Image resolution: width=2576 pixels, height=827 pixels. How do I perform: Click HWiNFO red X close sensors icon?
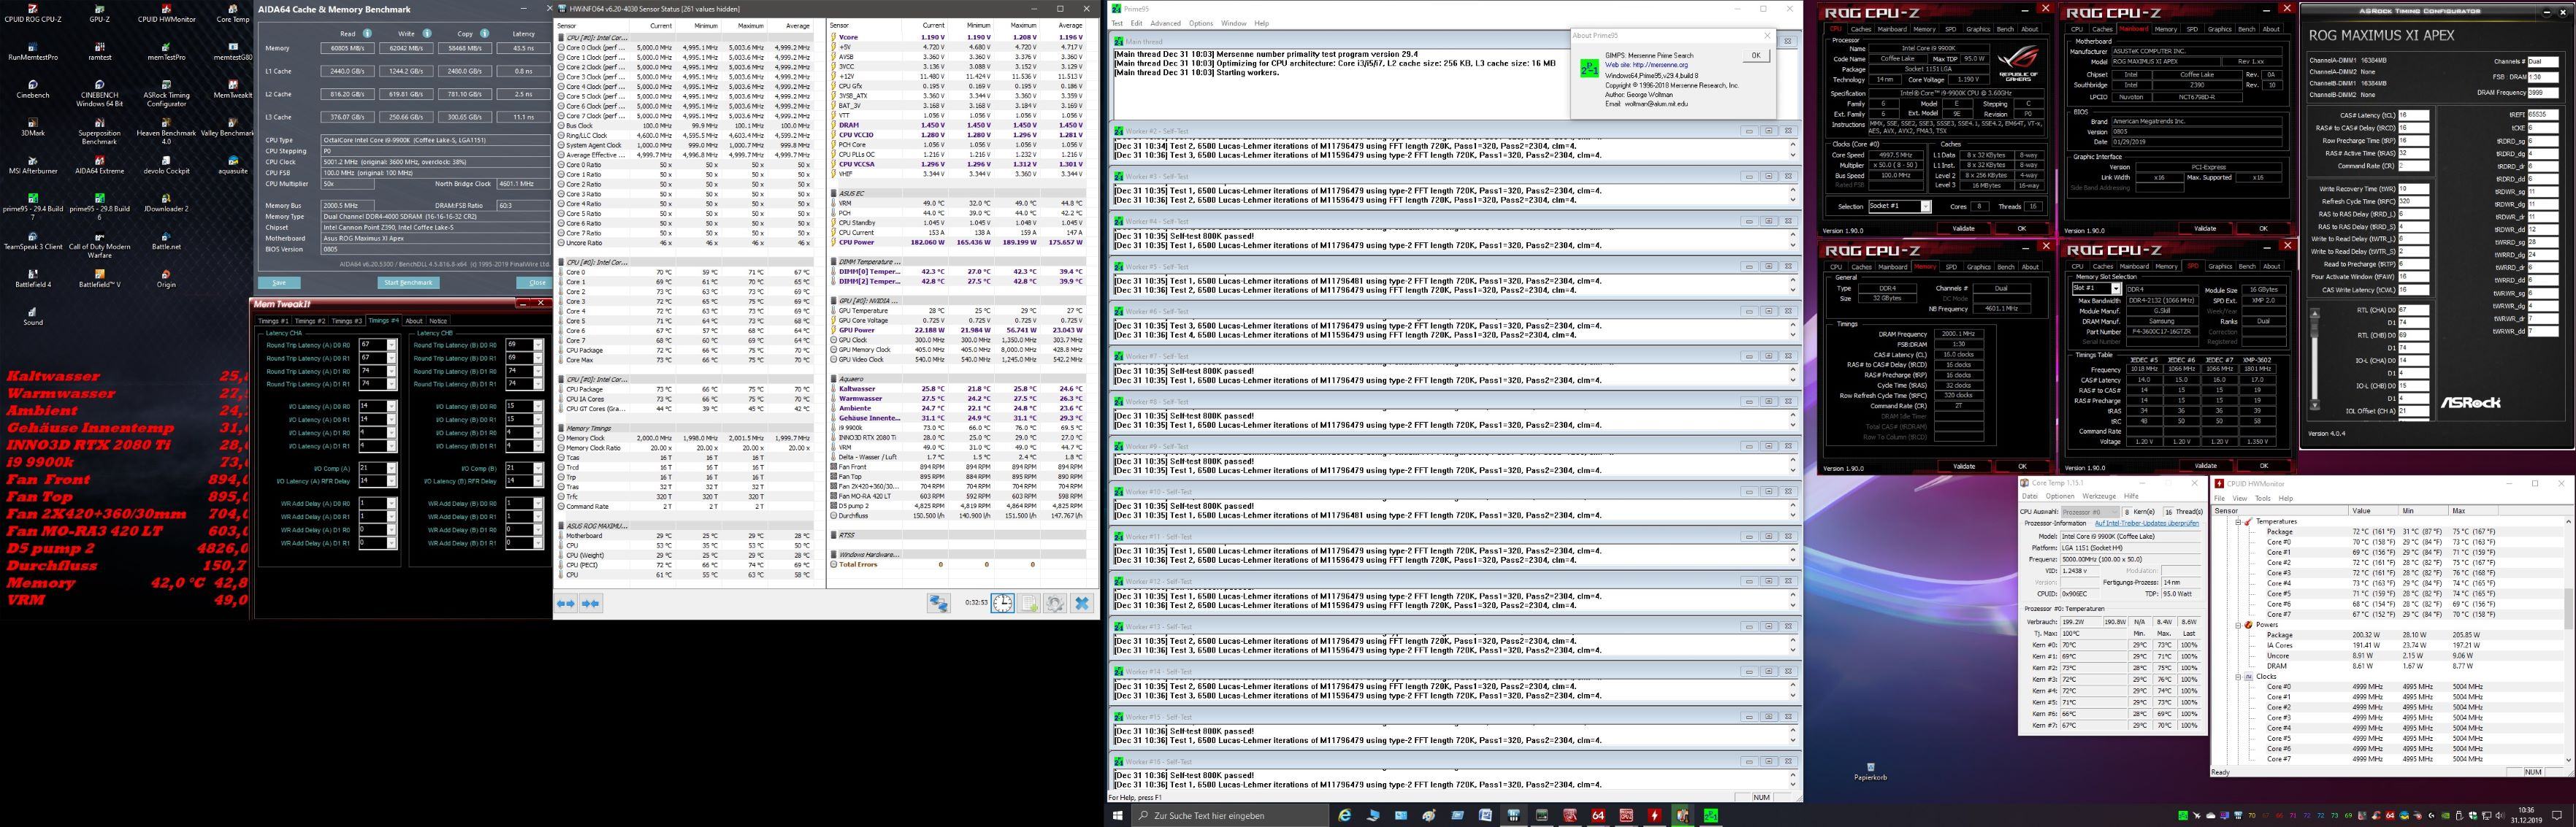(x=1081, y=603)
